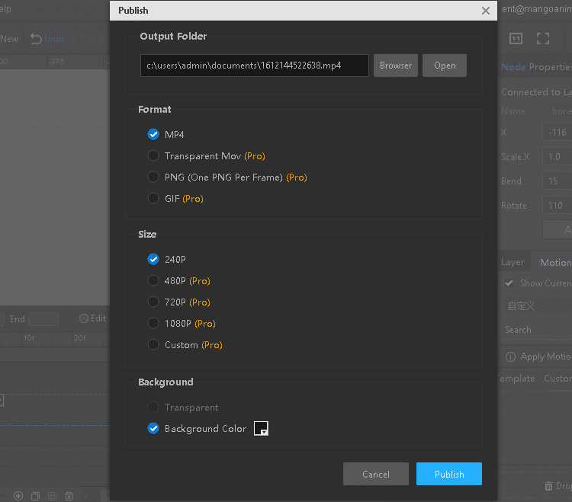572x502 pixels.
Task: Open the Template tab
Action: click(x=517, y=379)
